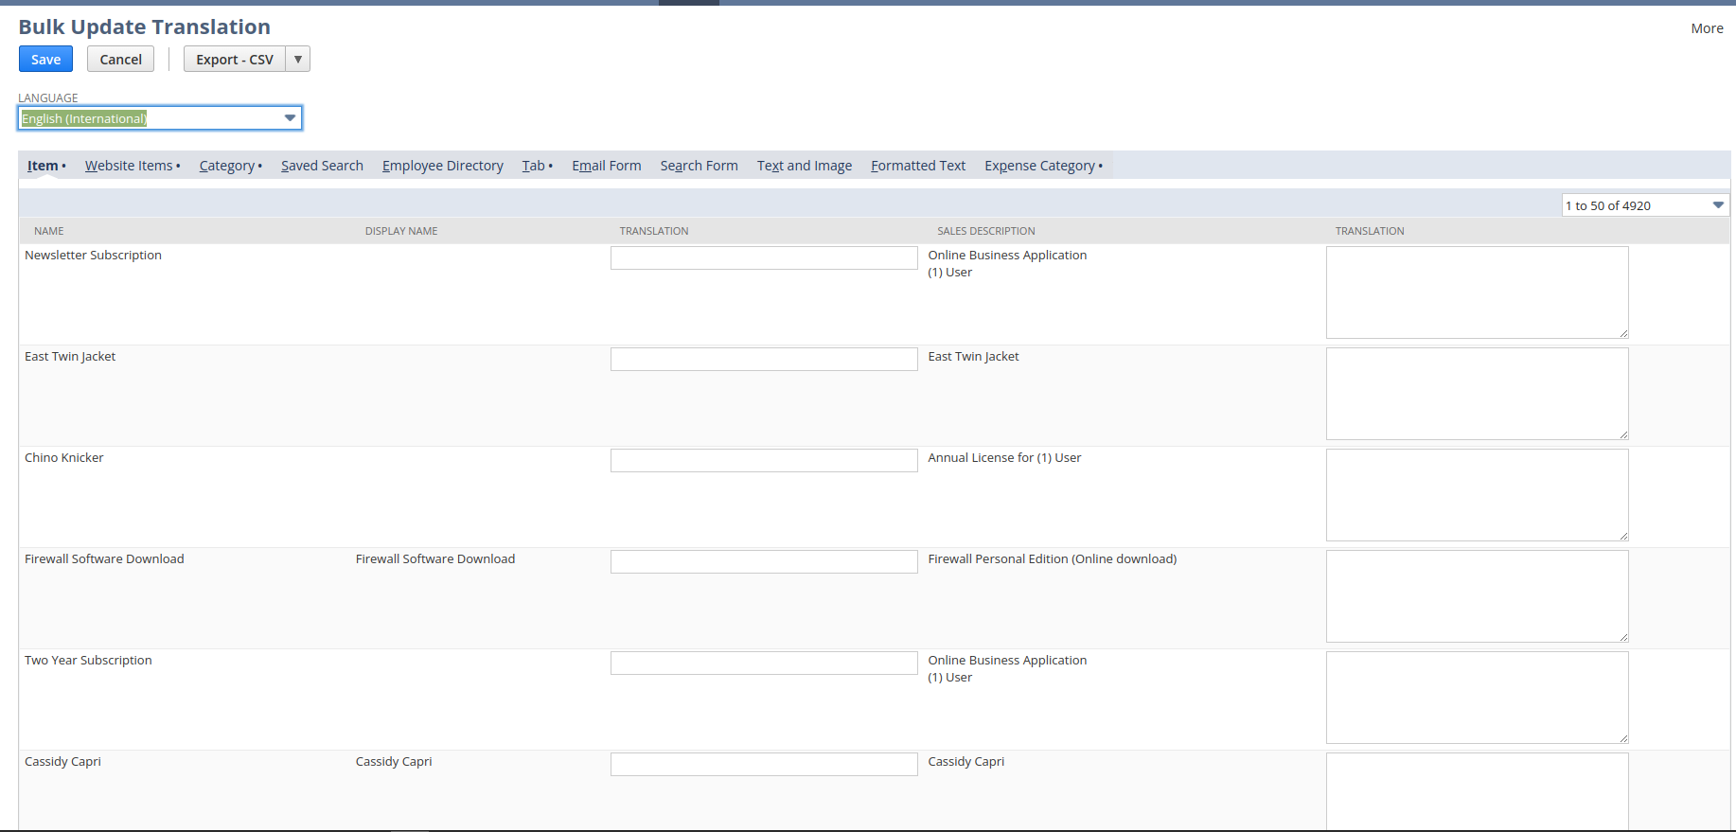Open the Formatted Text tab

pyautogui.click(x=917, y=166)
